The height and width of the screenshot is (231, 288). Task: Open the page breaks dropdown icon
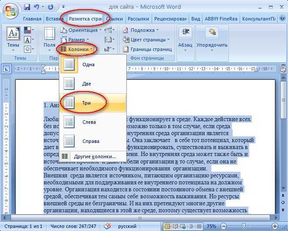pos(110,30)
